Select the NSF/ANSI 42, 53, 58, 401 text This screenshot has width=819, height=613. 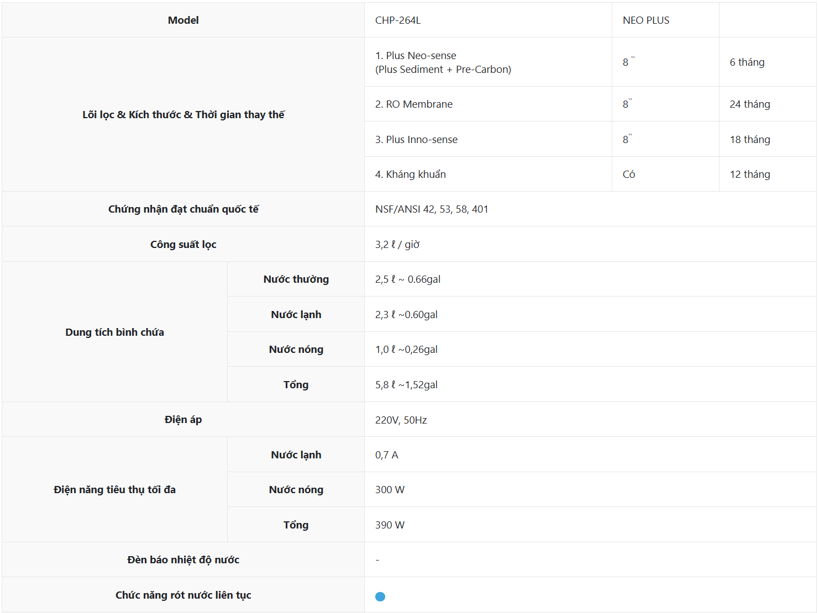[432, 209]
